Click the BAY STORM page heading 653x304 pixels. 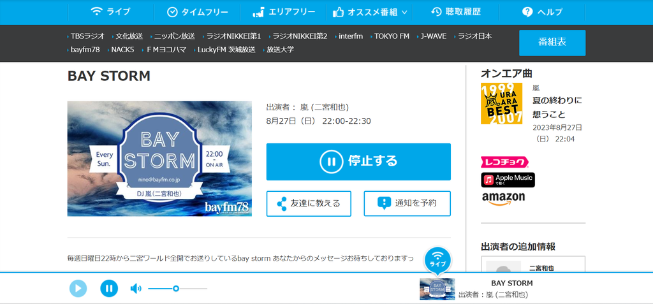(108, 76)
